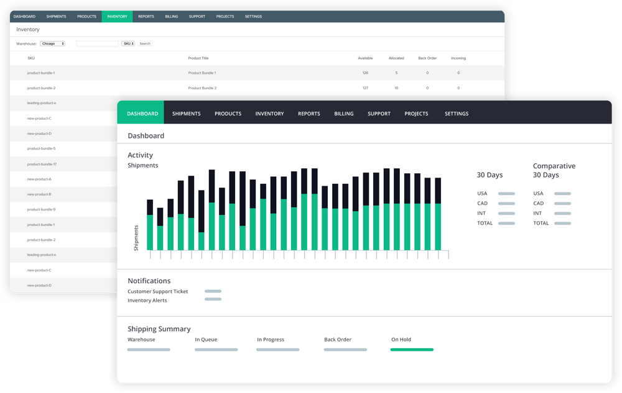Click the Activity section heading
Image resolution: width=622 pixels, height=393 pixels.
coord(140,155)
